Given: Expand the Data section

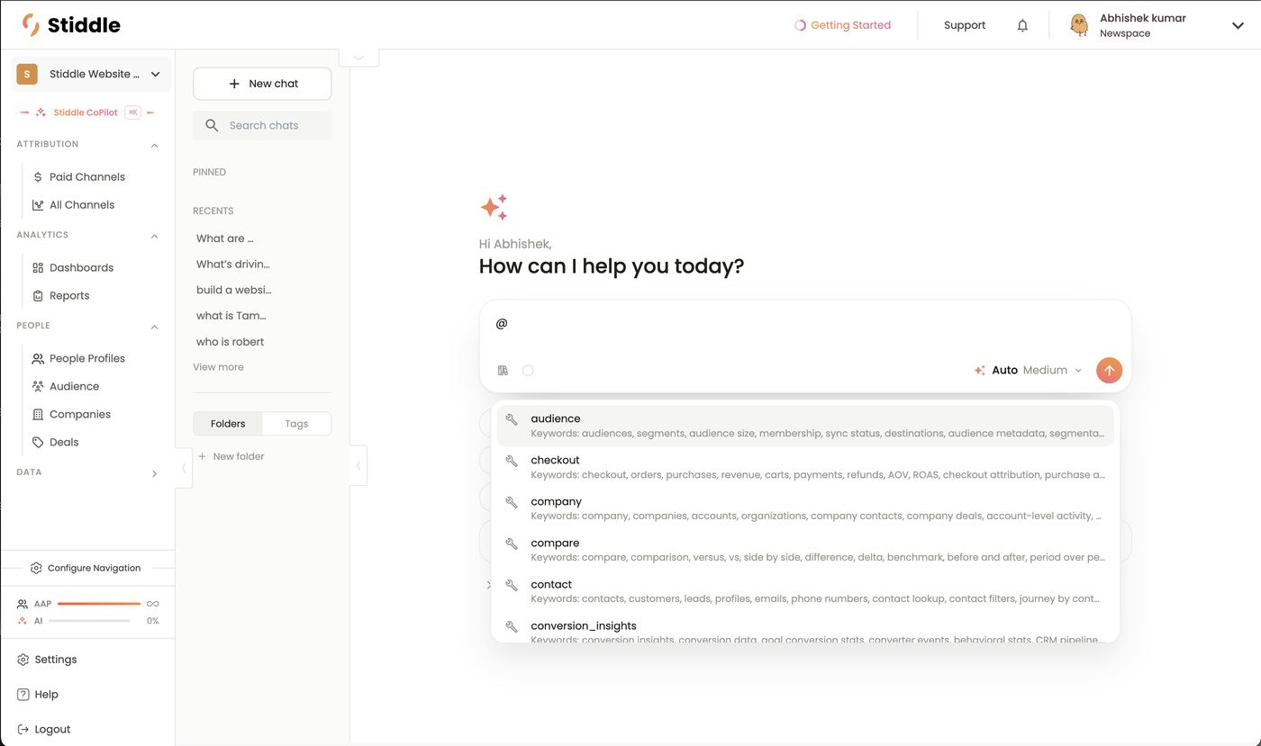Looking at the screenshot, I should 154,473.
